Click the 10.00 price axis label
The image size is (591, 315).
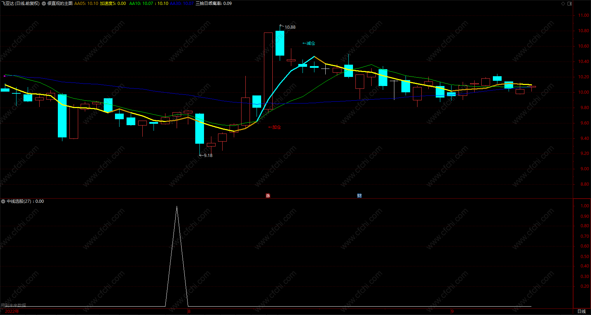(584, 92)
